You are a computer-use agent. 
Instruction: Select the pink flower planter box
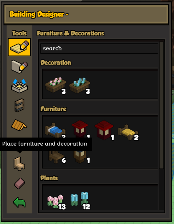tap(56, 86)
